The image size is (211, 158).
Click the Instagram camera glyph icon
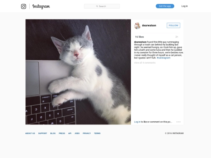(x=23, y=6)
